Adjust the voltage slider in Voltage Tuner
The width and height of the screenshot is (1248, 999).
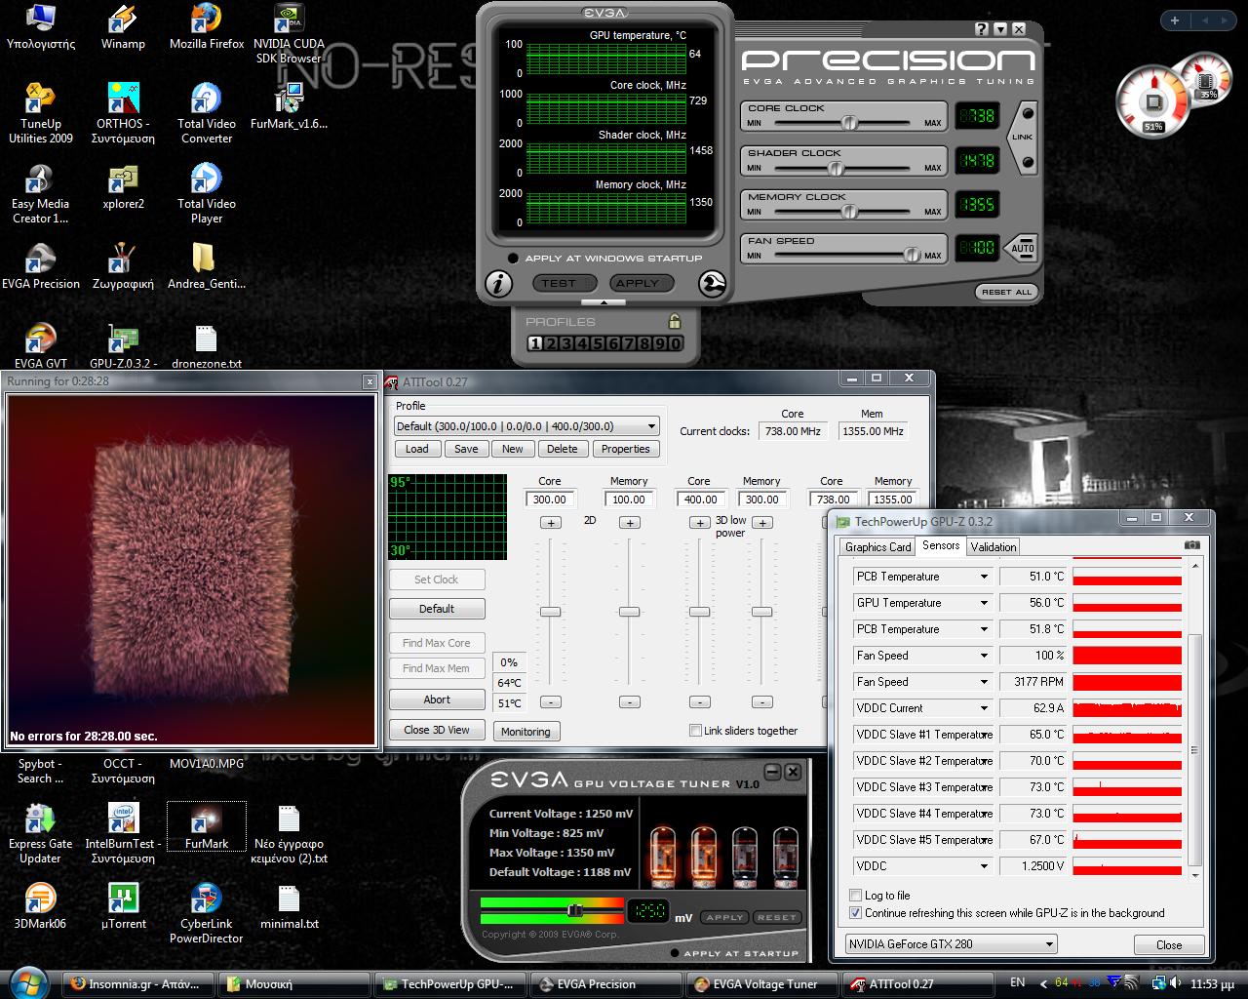[x=575, y=910]
